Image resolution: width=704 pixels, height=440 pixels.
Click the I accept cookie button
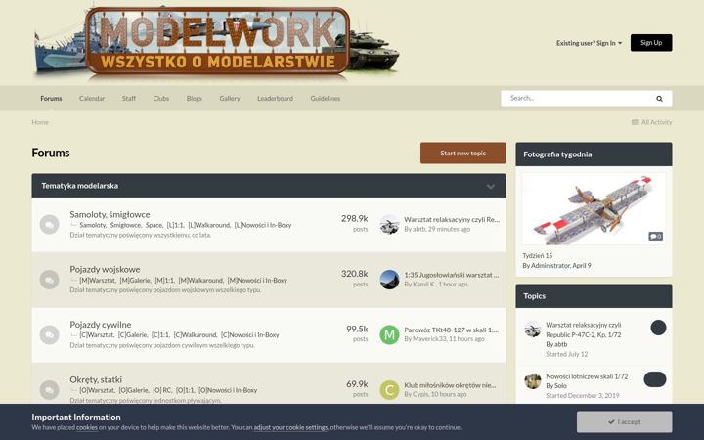tap(624, 422)
